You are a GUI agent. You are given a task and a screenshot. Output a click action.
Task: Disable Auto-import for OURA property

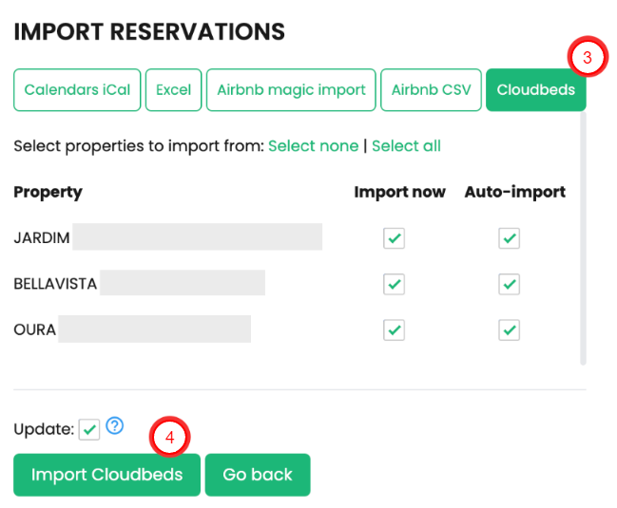(x=510, y=329)
